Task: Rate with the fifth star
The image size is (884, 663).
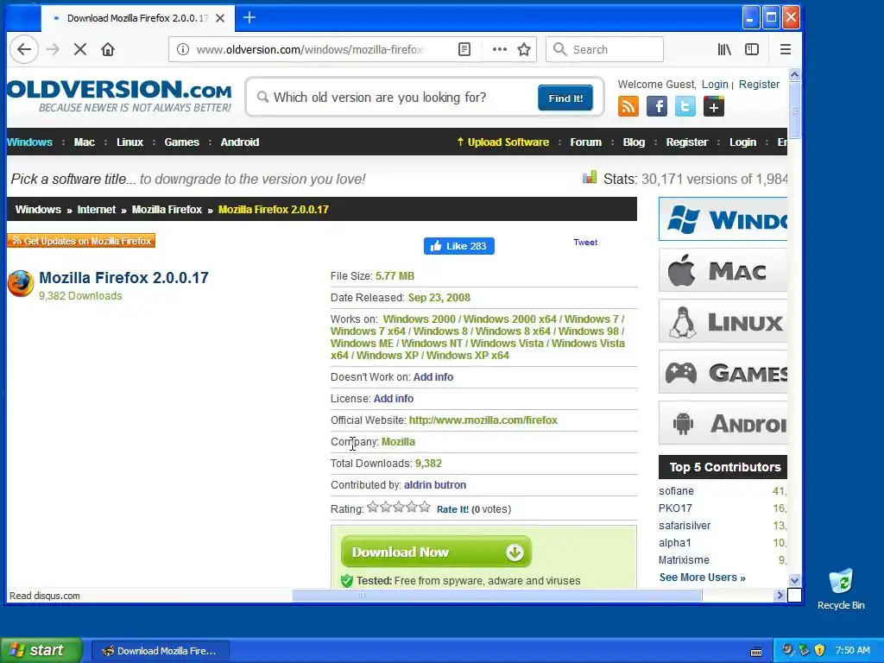Action: coord(425,507)
